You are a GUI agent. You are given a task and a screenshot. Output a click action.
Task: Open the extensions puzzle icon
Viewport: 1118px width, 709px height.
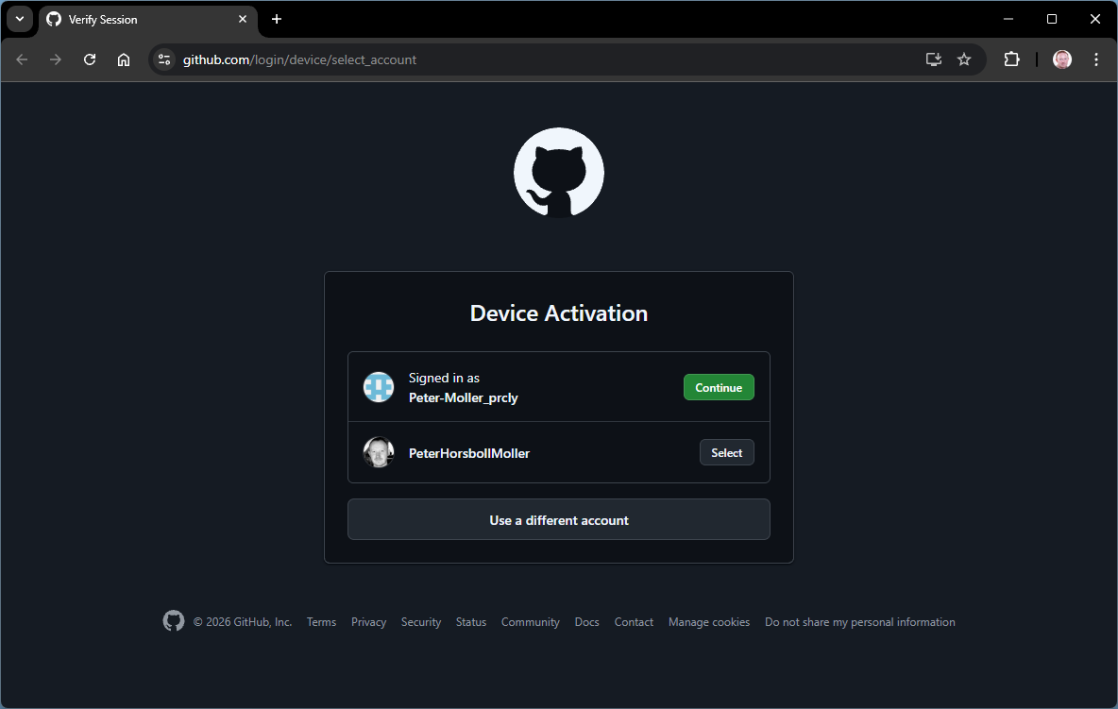[x=1011, y=59]
